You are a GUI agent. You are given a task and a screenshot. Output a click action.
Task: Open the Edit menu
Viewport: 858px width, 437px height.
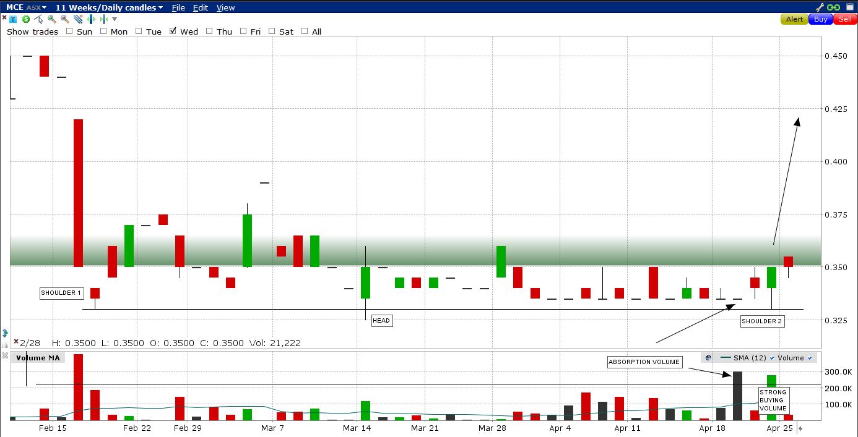click(201, 7)
